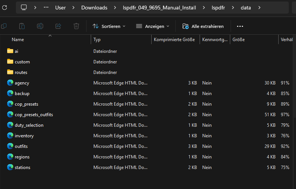Expand chevron after lspdfr_049_9695_Manual_Install
Image resolution: width=296 pixels, height=189 pixels.
point(204,8)
